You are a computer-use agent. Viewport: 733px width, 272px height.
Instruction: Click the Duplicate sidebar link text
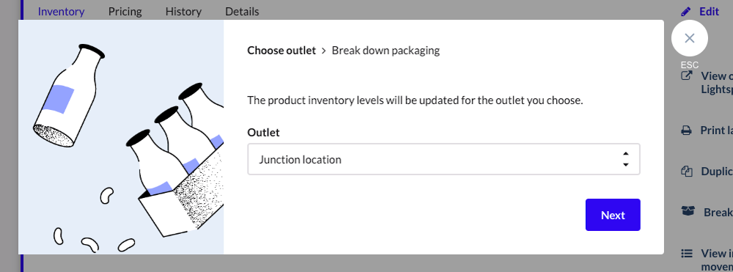coord(717,171)
